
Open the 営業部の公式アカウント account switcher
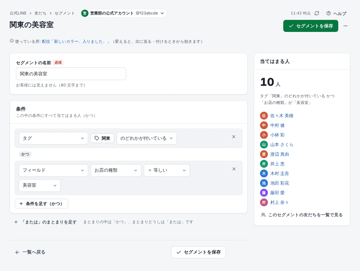point(124,13)
